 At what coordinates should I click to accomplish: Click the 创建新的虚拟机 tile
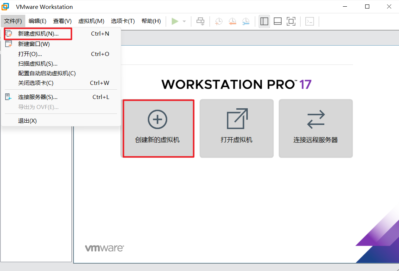point(158,128)
